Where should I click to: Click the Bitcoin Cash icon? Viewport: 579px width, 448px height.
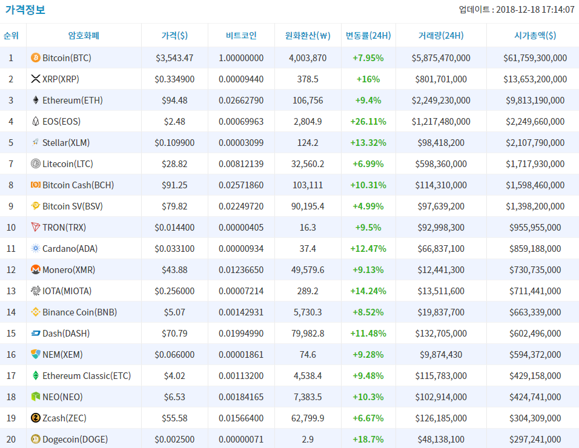point(36,185)
